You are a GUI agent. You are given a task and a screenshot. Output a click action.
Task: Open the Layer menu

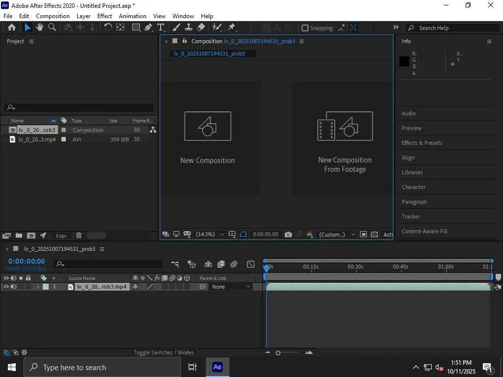84,16
